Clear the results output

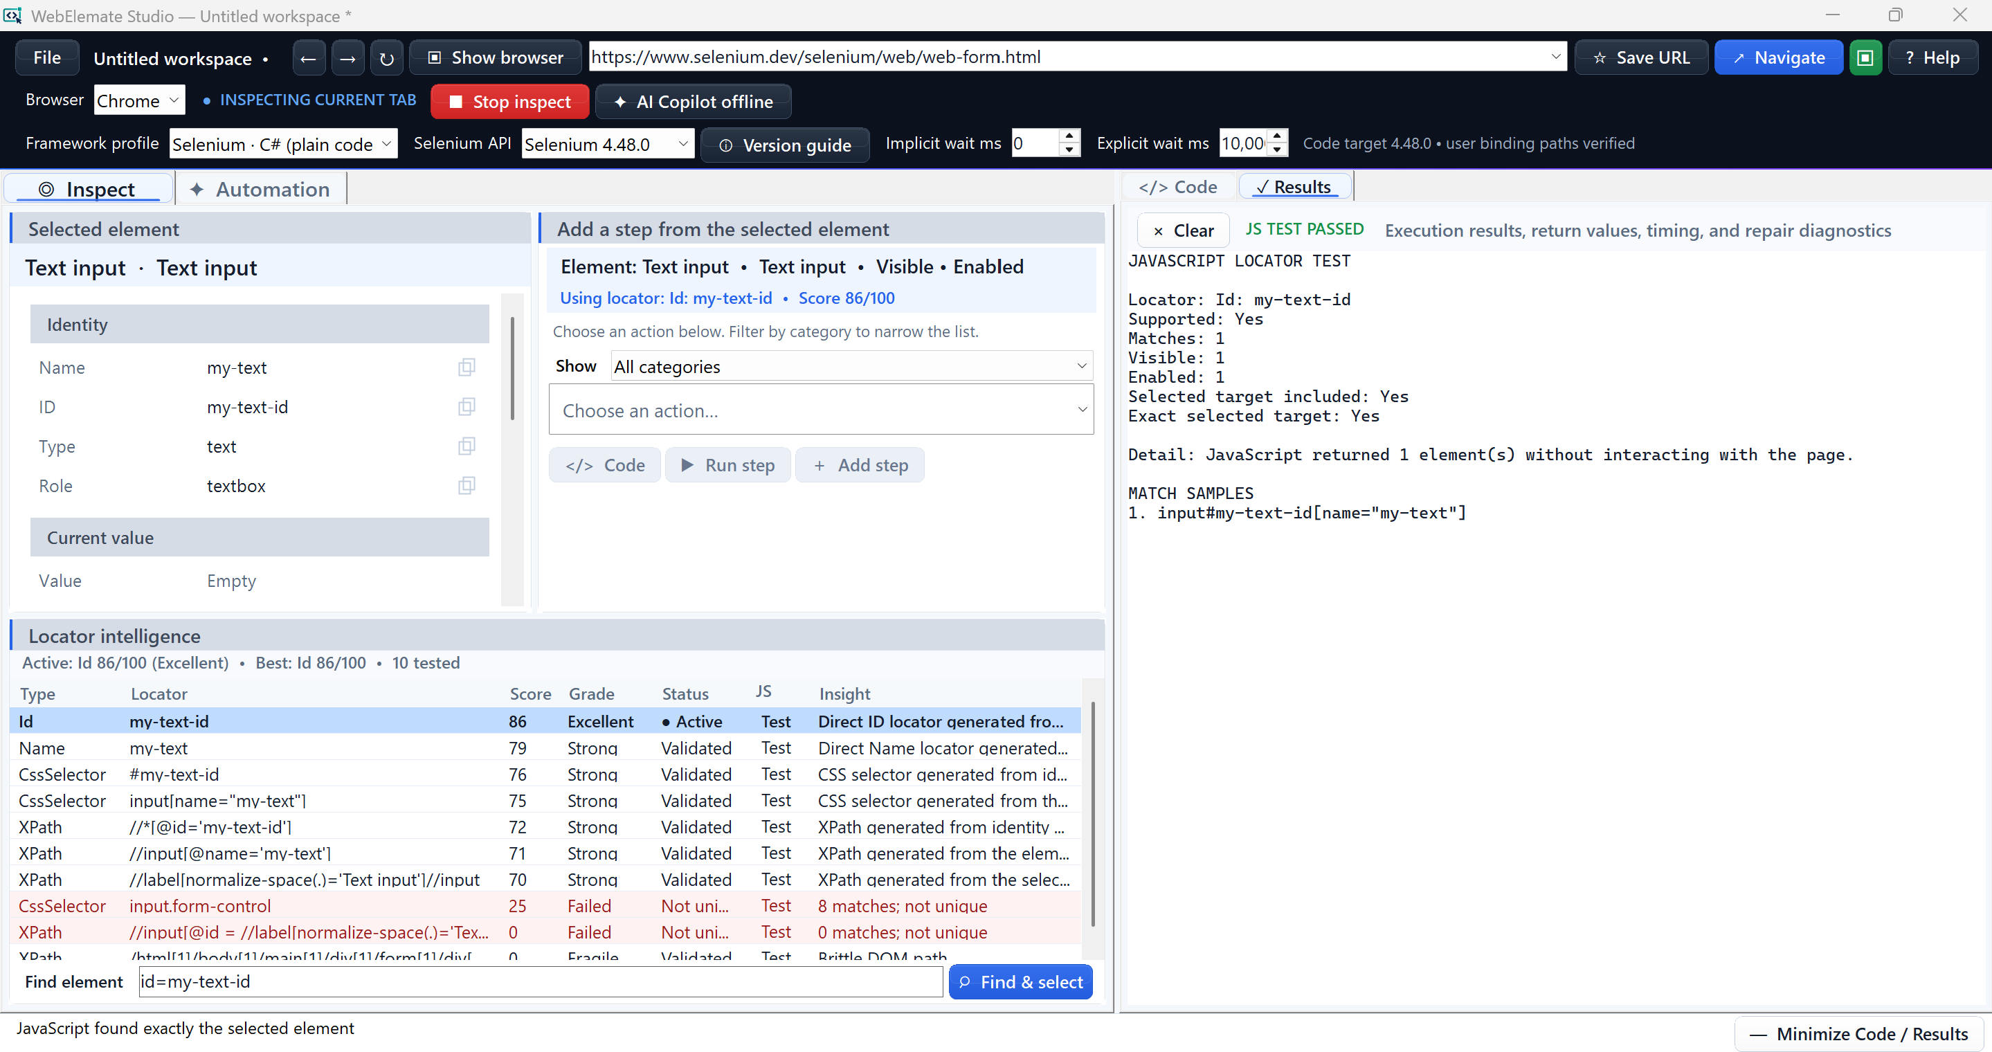tap(1182, 230)
